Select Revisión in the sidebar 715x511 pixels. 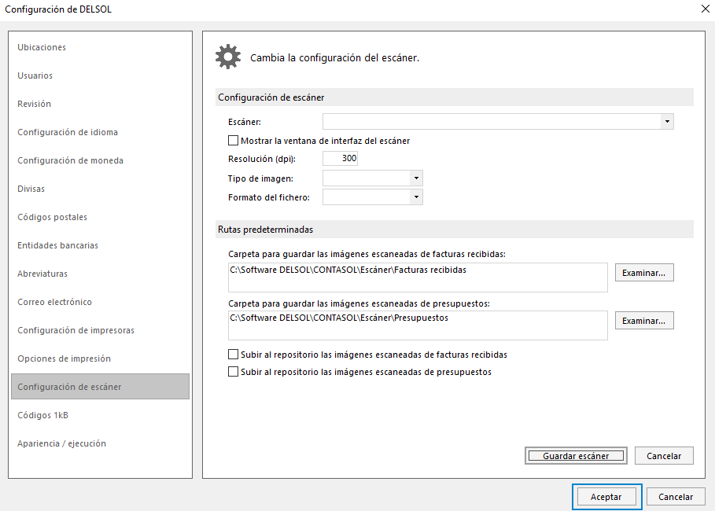pyautogui.click(x=34, y=104)
